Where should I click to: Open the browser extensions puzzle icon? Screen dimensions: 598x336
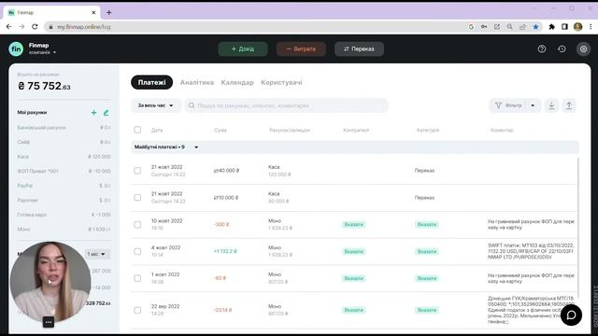551,27
